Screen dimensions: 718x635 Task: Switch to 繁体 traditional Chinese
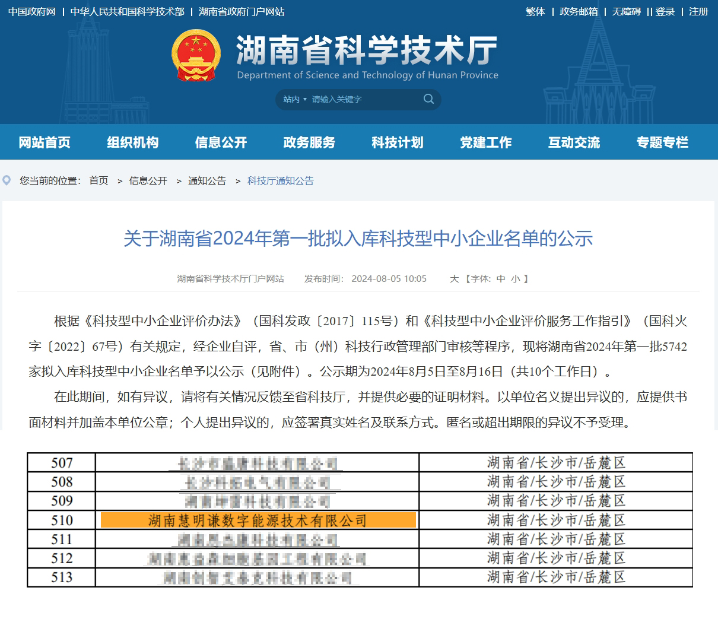tap(535, 12)
